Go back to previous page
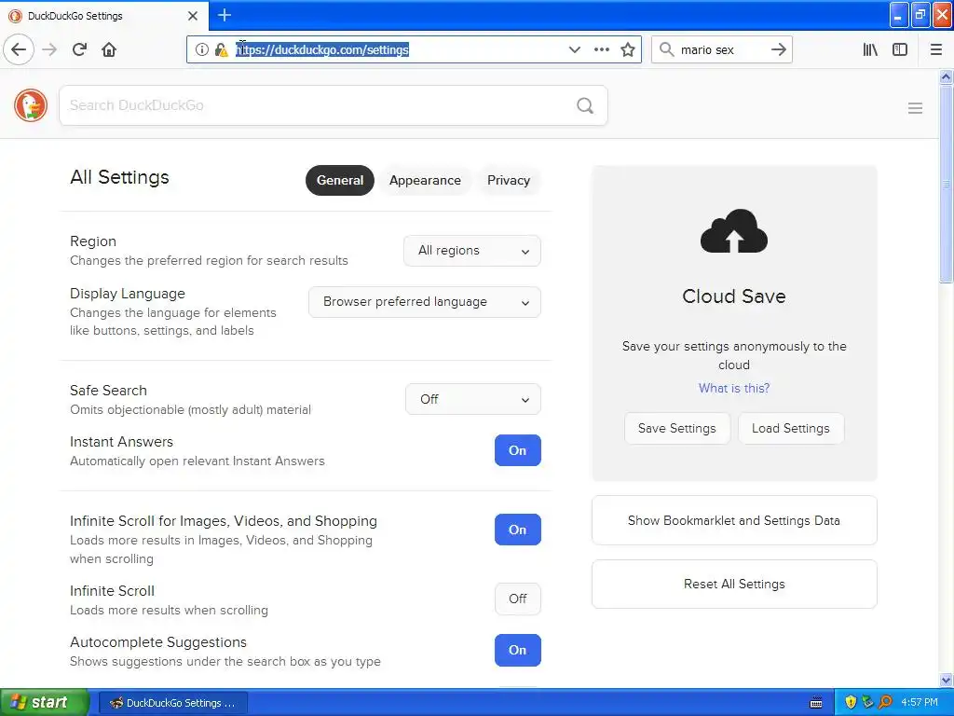This screenshot has width=954, height=716. (x=19, y=49)
